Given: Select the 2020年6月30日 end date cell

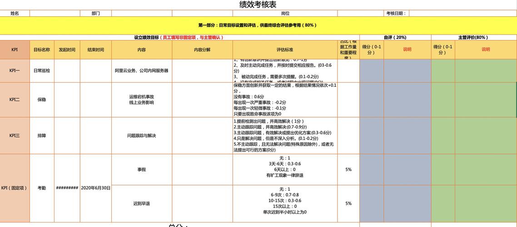Looking at the screenshot, I should [95, 188].
